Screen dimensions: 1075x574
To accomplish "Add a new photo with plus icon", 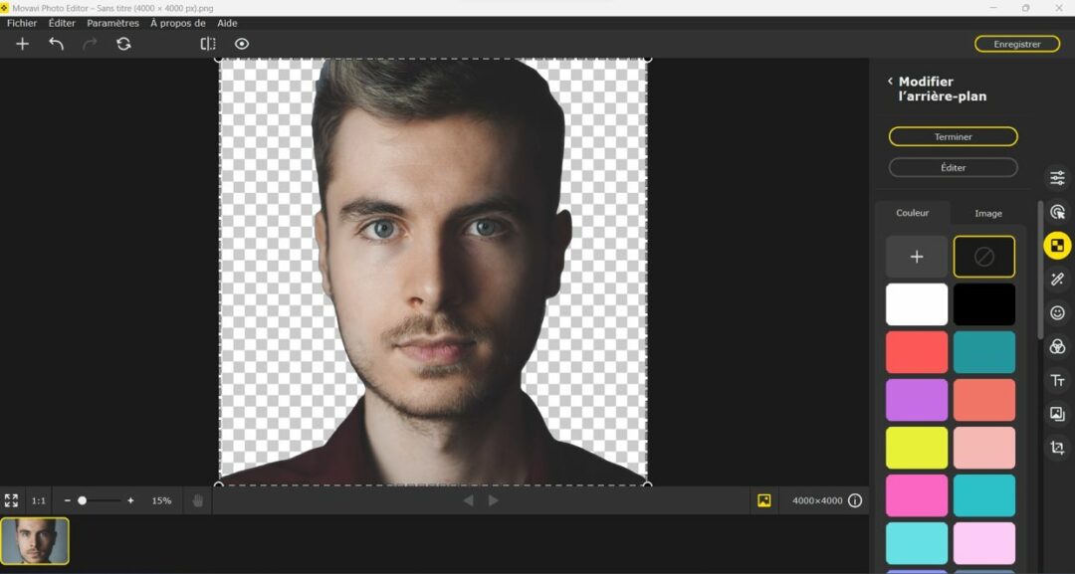I will (x=22, y=44).
